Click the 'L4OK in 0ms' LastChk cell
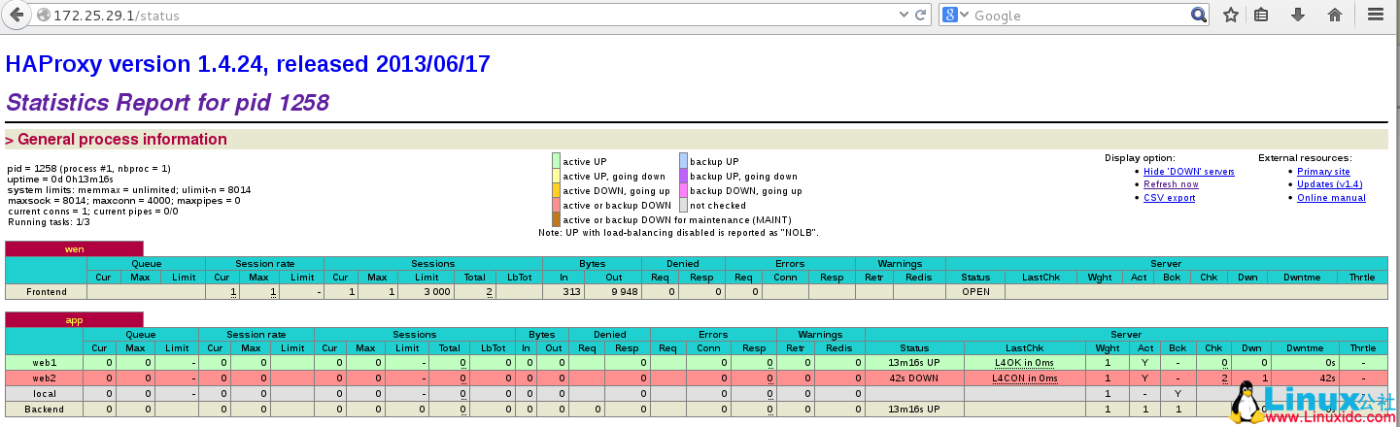Image resolution: width=1400 pixels, height=427 pixels. click(1025, 362)
